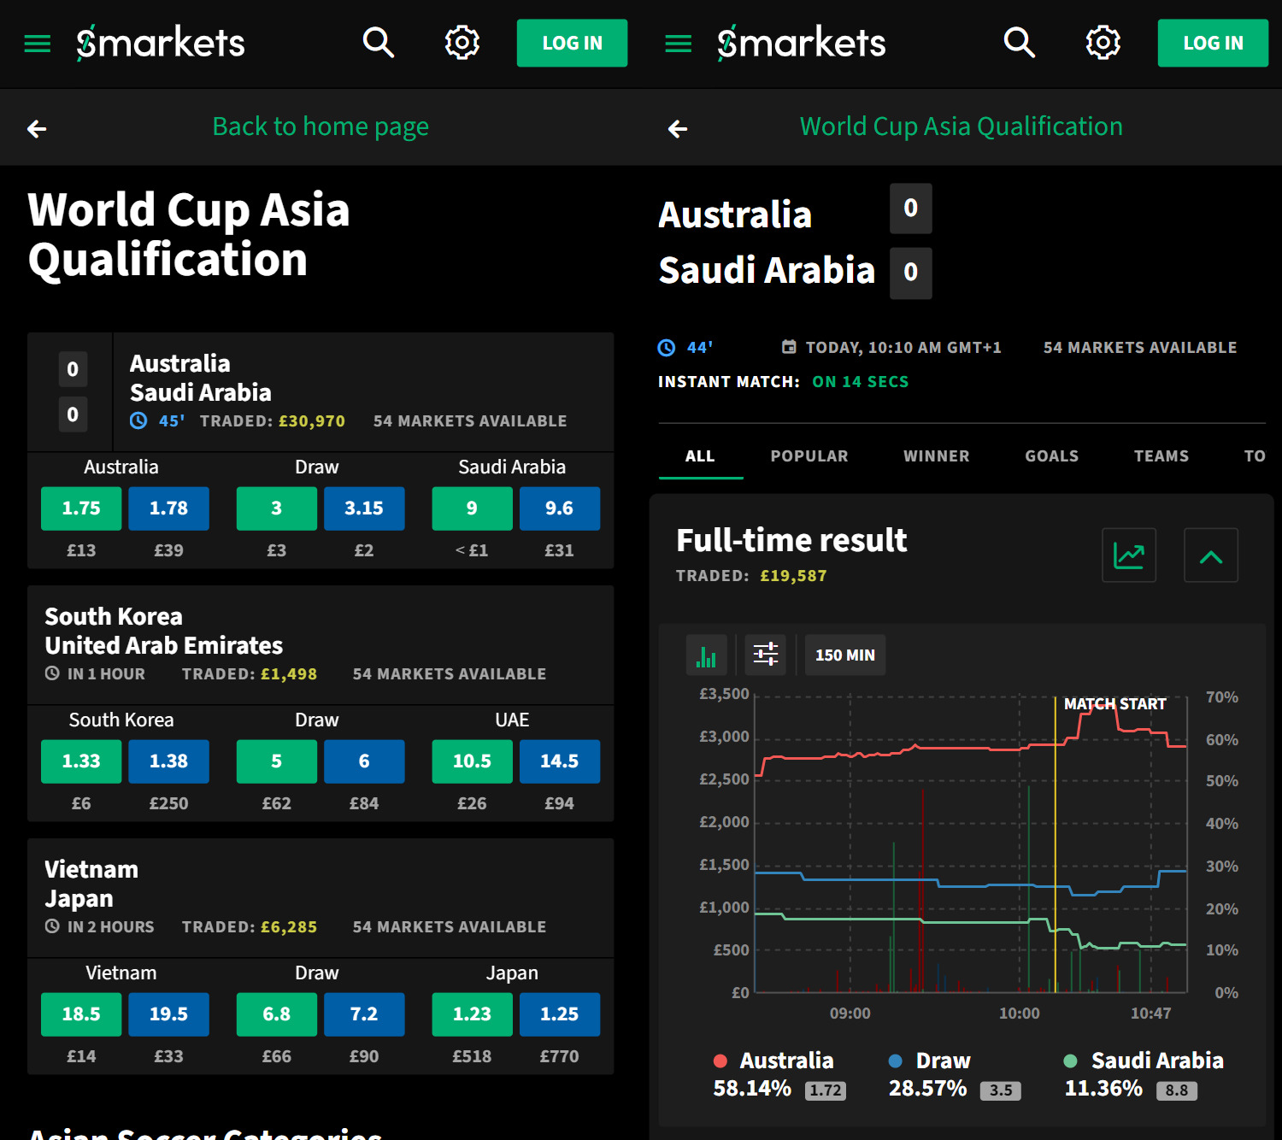Open the Australia vs Saudi Arabia event card
The width and height of the screenshot is (1282, 1140).
(320, 392)
